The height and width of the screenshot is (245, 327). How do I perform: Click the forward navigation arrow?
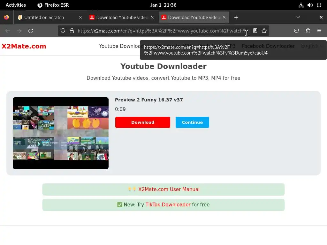tap(19, 31)
